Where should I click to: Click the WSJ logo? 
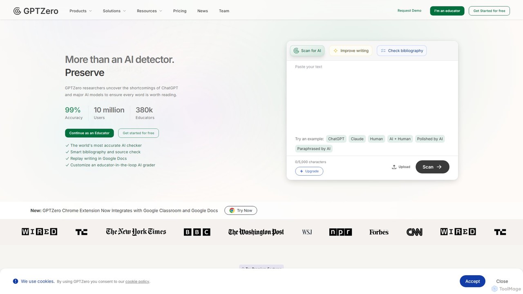(x=307, y=232)
